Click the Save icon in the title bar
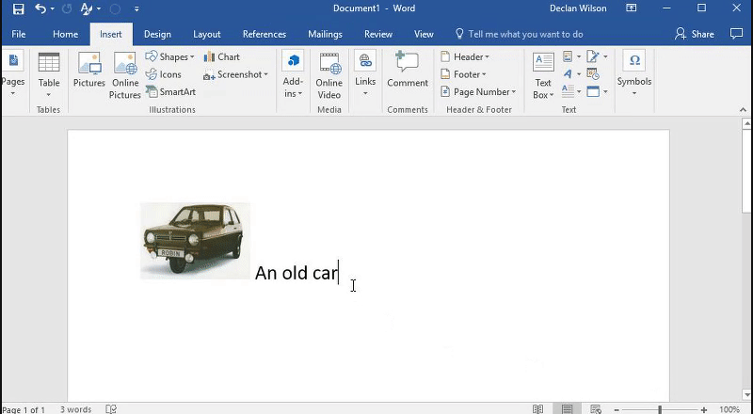 (18, 8)
